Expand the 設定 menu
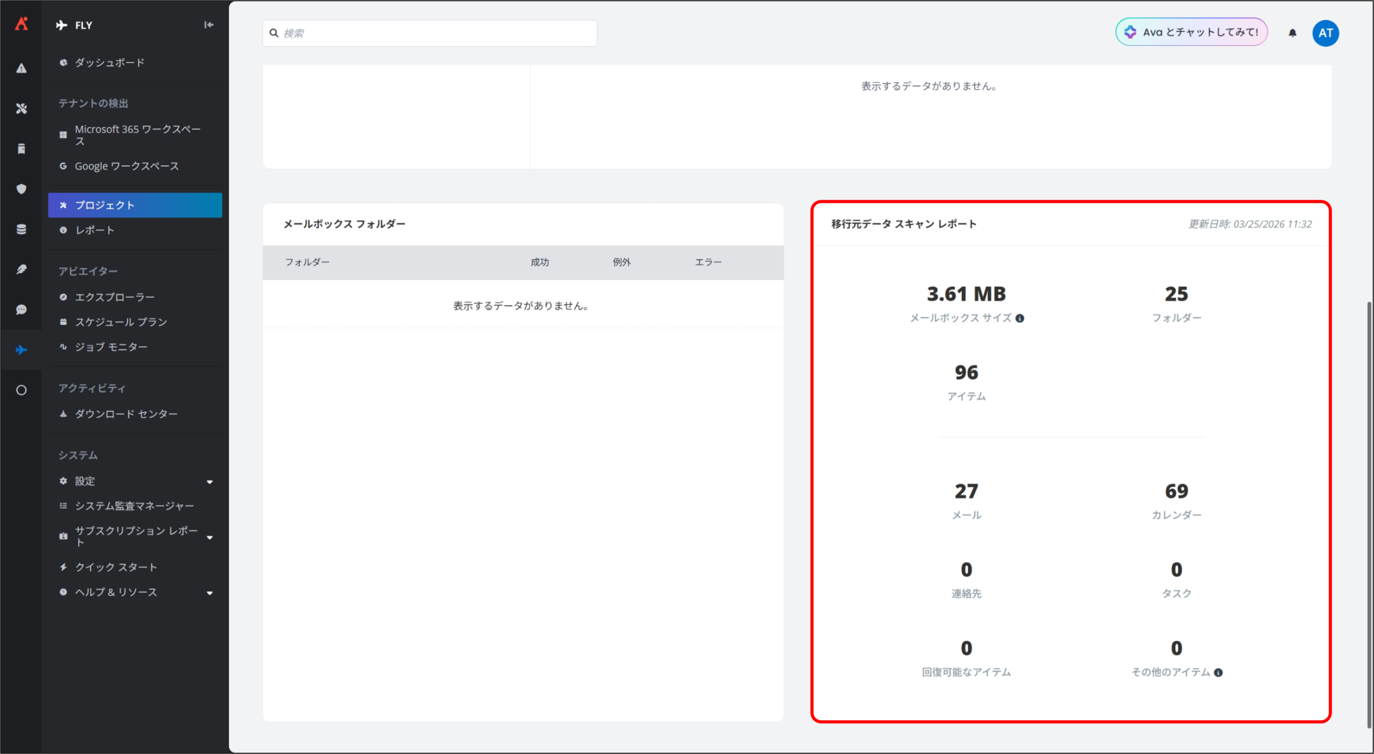Screen dimensions: 1374x754 tap(210, 482)
